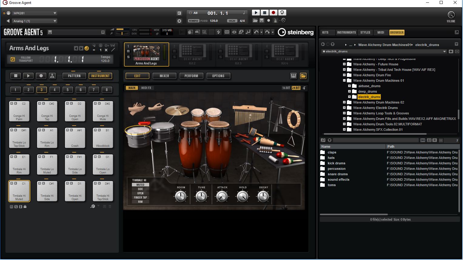The image size is (463, 260).
Task: Click the FIX VEL icon in the toolbar
Action: (204, 32)
